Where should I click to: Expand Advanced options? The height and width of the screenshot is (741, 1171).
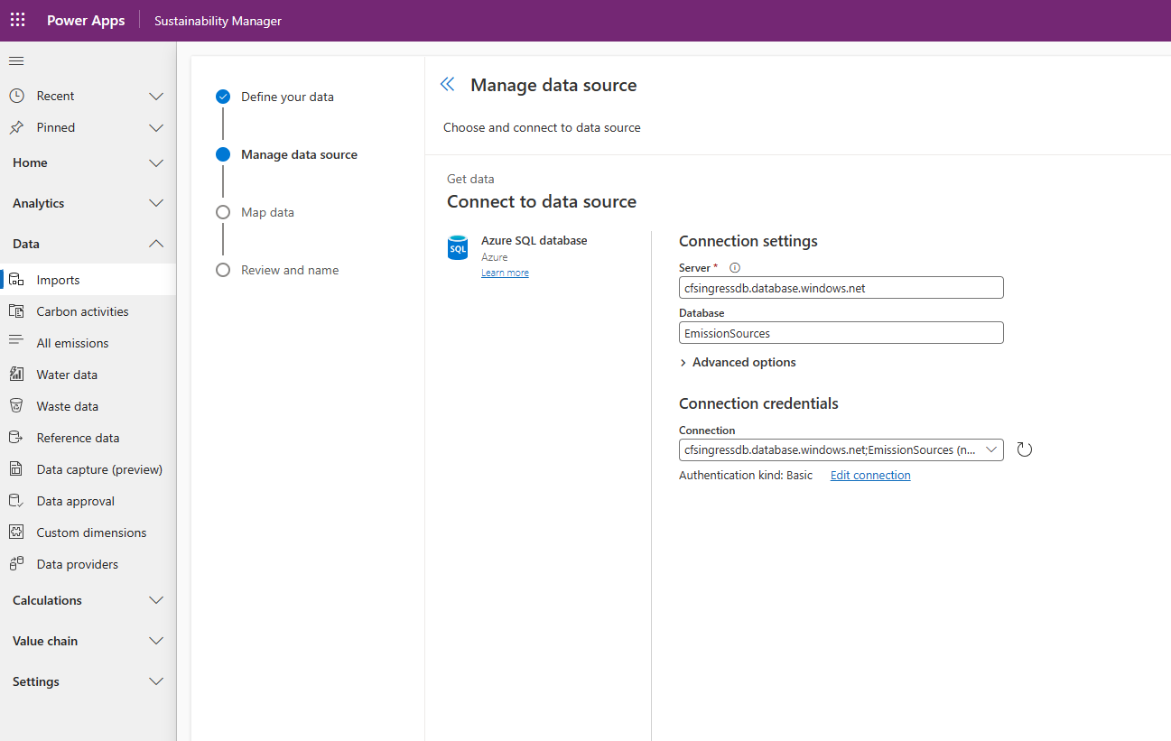[738, 362]
